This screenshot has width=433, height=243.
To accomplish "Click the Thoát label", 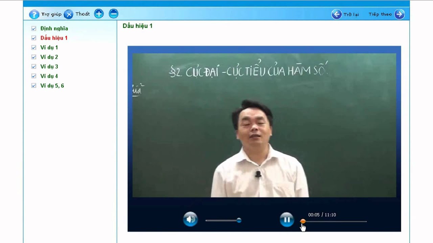I will click(x=83, y=14).
